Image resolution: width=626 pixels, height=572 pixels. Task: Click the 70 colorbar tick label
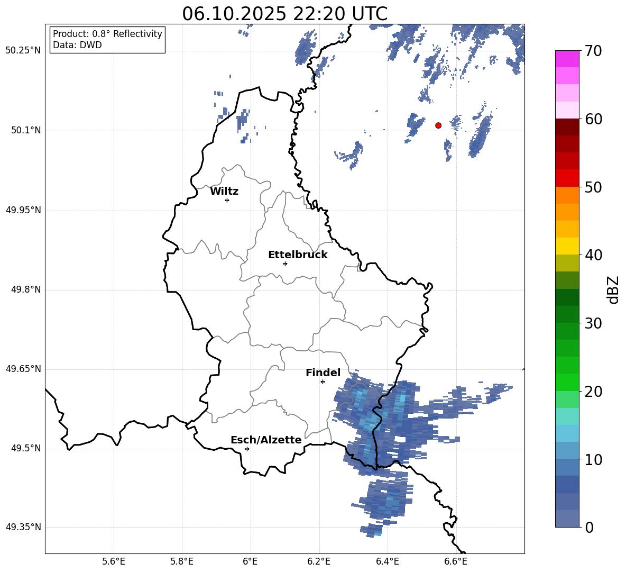point(593,51)
